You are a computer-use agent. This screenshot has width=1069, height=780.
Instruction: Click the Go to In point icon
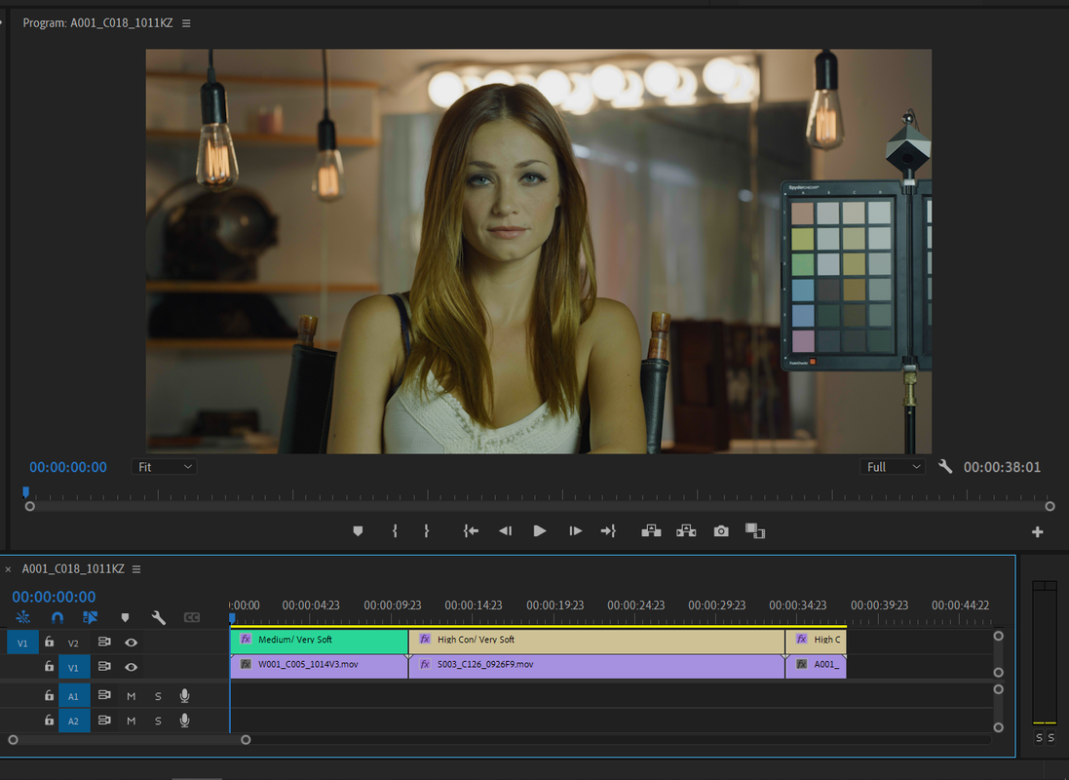pos(471,531)
